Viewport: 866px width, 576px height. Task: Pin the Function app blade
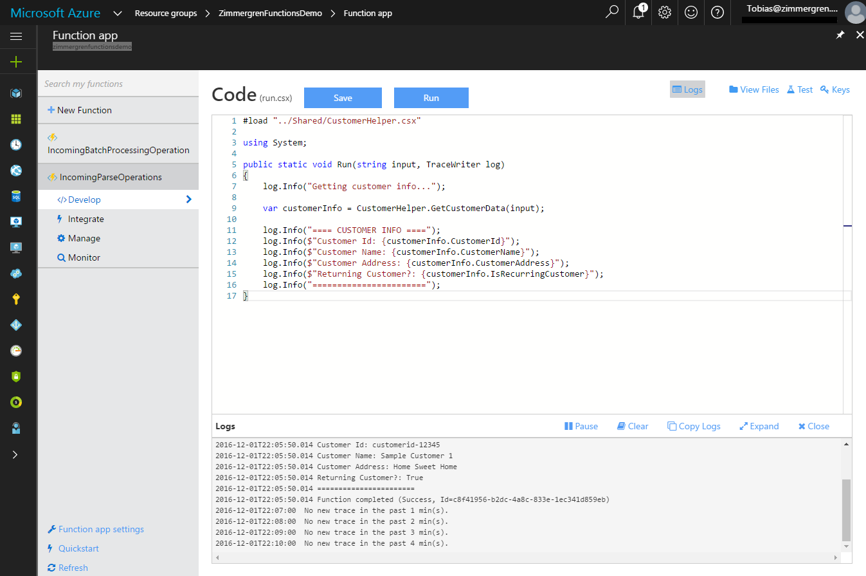840,35
